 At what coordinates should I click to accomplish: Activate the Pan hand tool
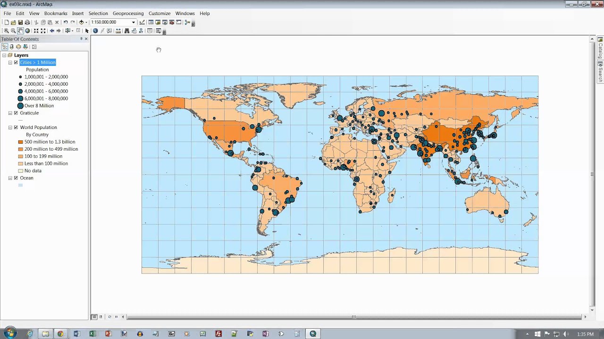(x=20, y=31)
